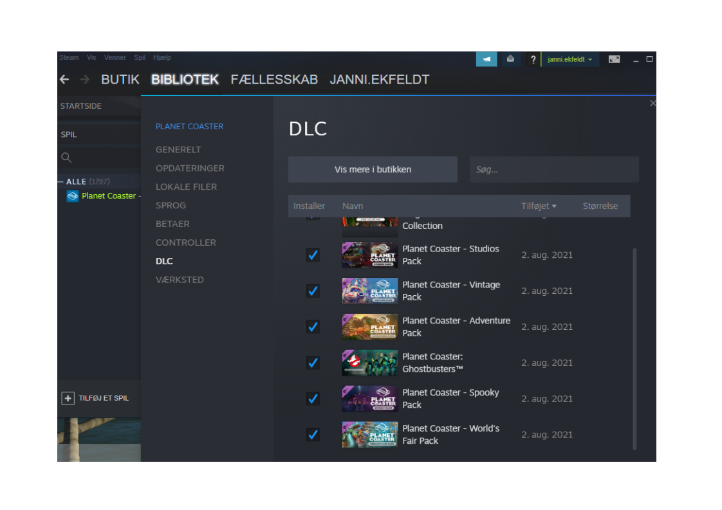This screenshot has height=510, width=722.
Task: Click the Studios Pack thumbnail
Action: coord(370,255)
